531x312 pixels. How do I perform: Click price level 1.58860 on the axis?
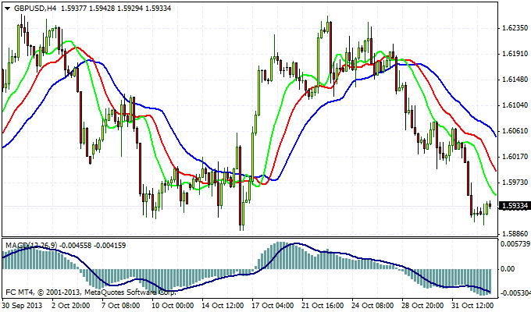[515, 233]
